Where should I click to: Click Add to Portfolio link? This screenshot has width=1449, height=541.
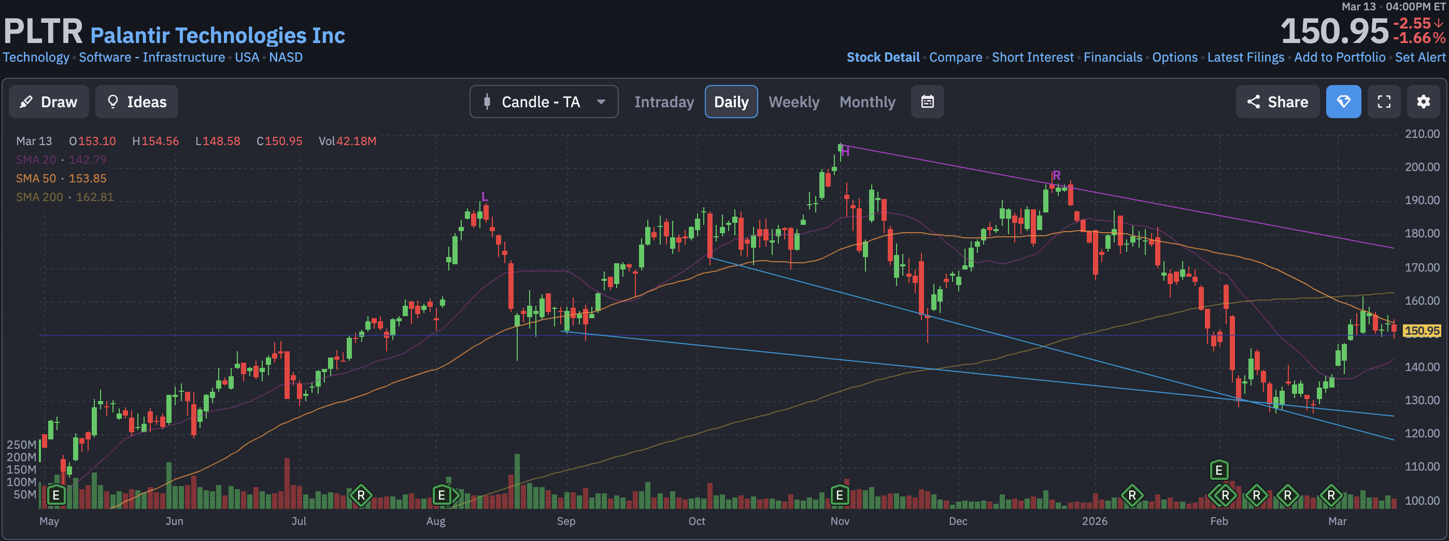(1339, 58)
